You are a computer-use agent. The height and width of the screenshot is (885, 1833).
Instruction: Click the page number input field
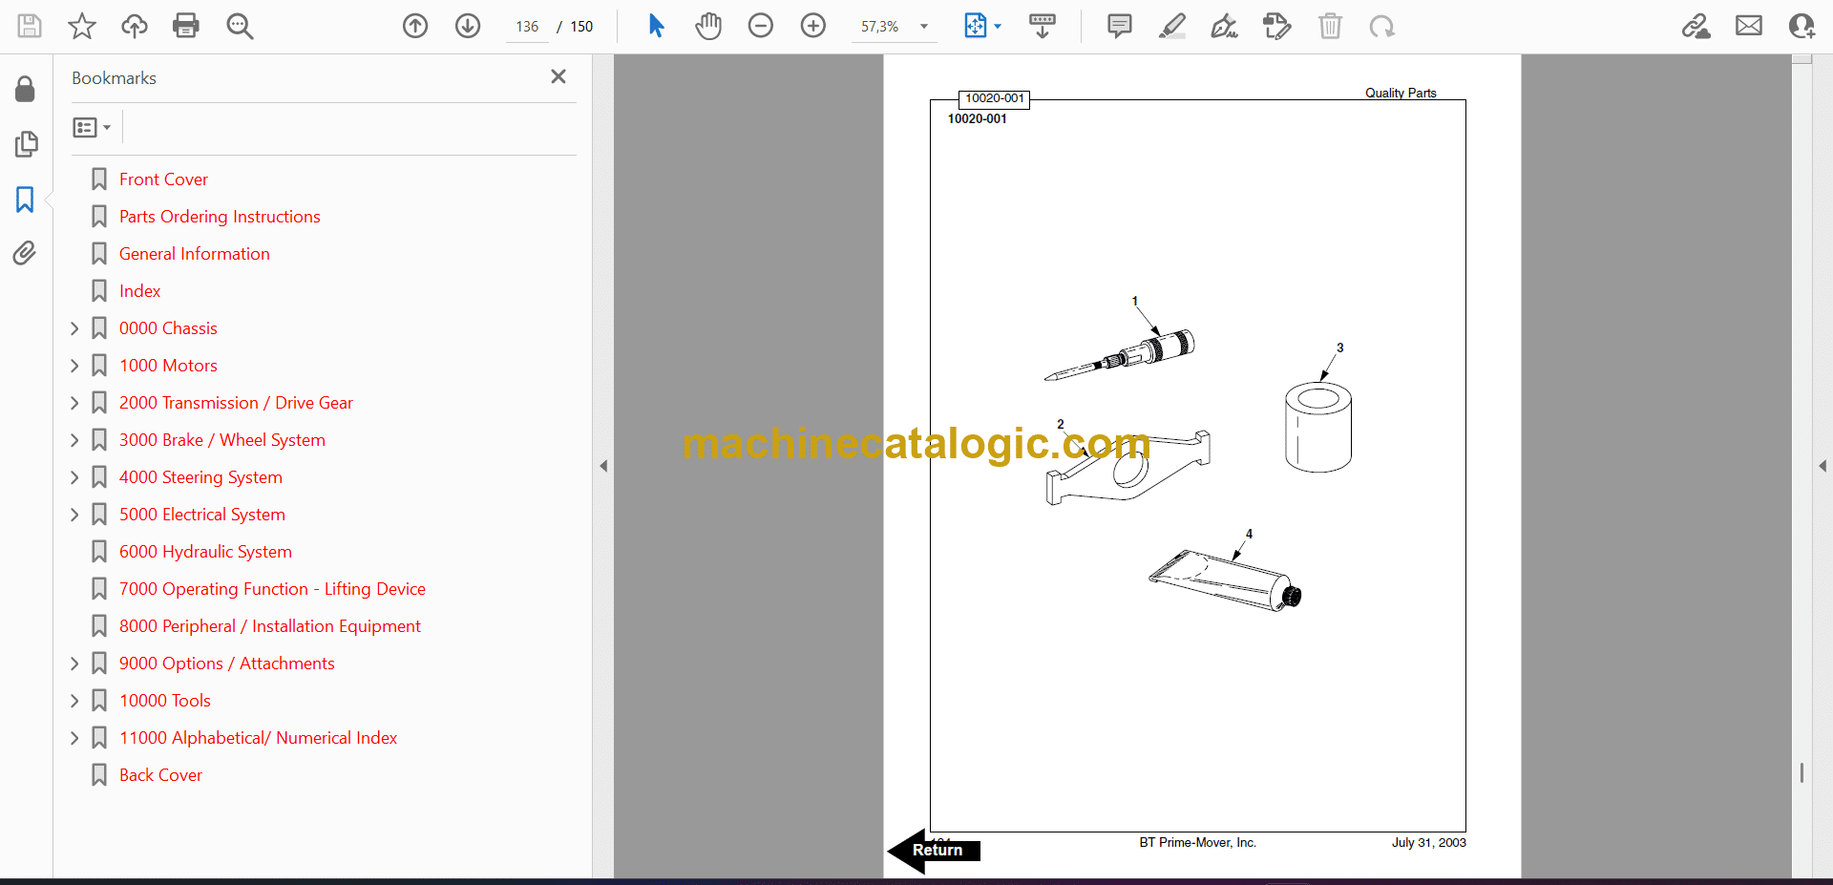(527, 27)
